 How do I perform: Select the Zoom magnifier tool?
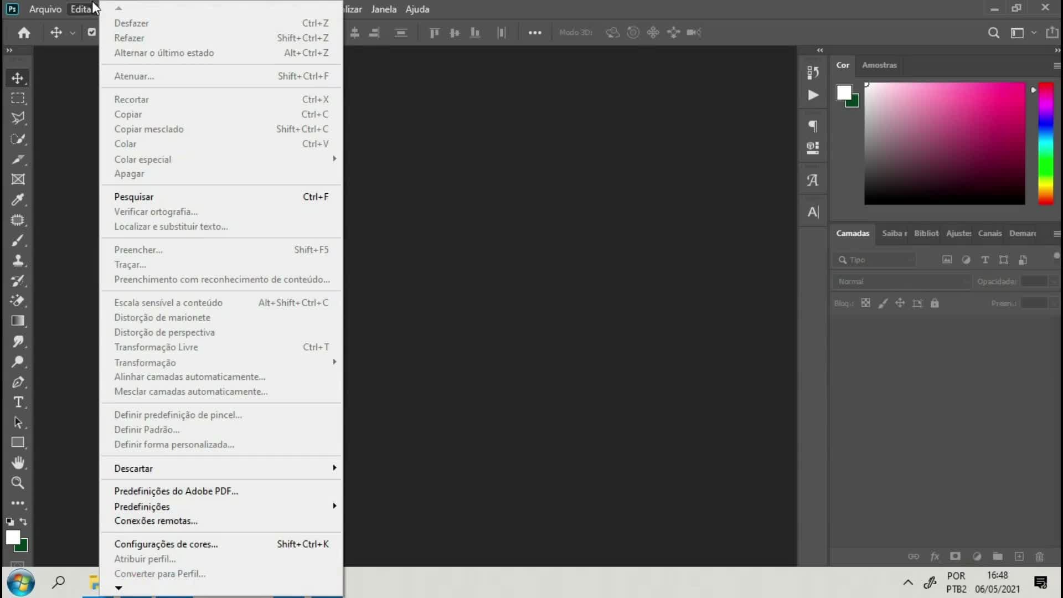coord(18,483)
